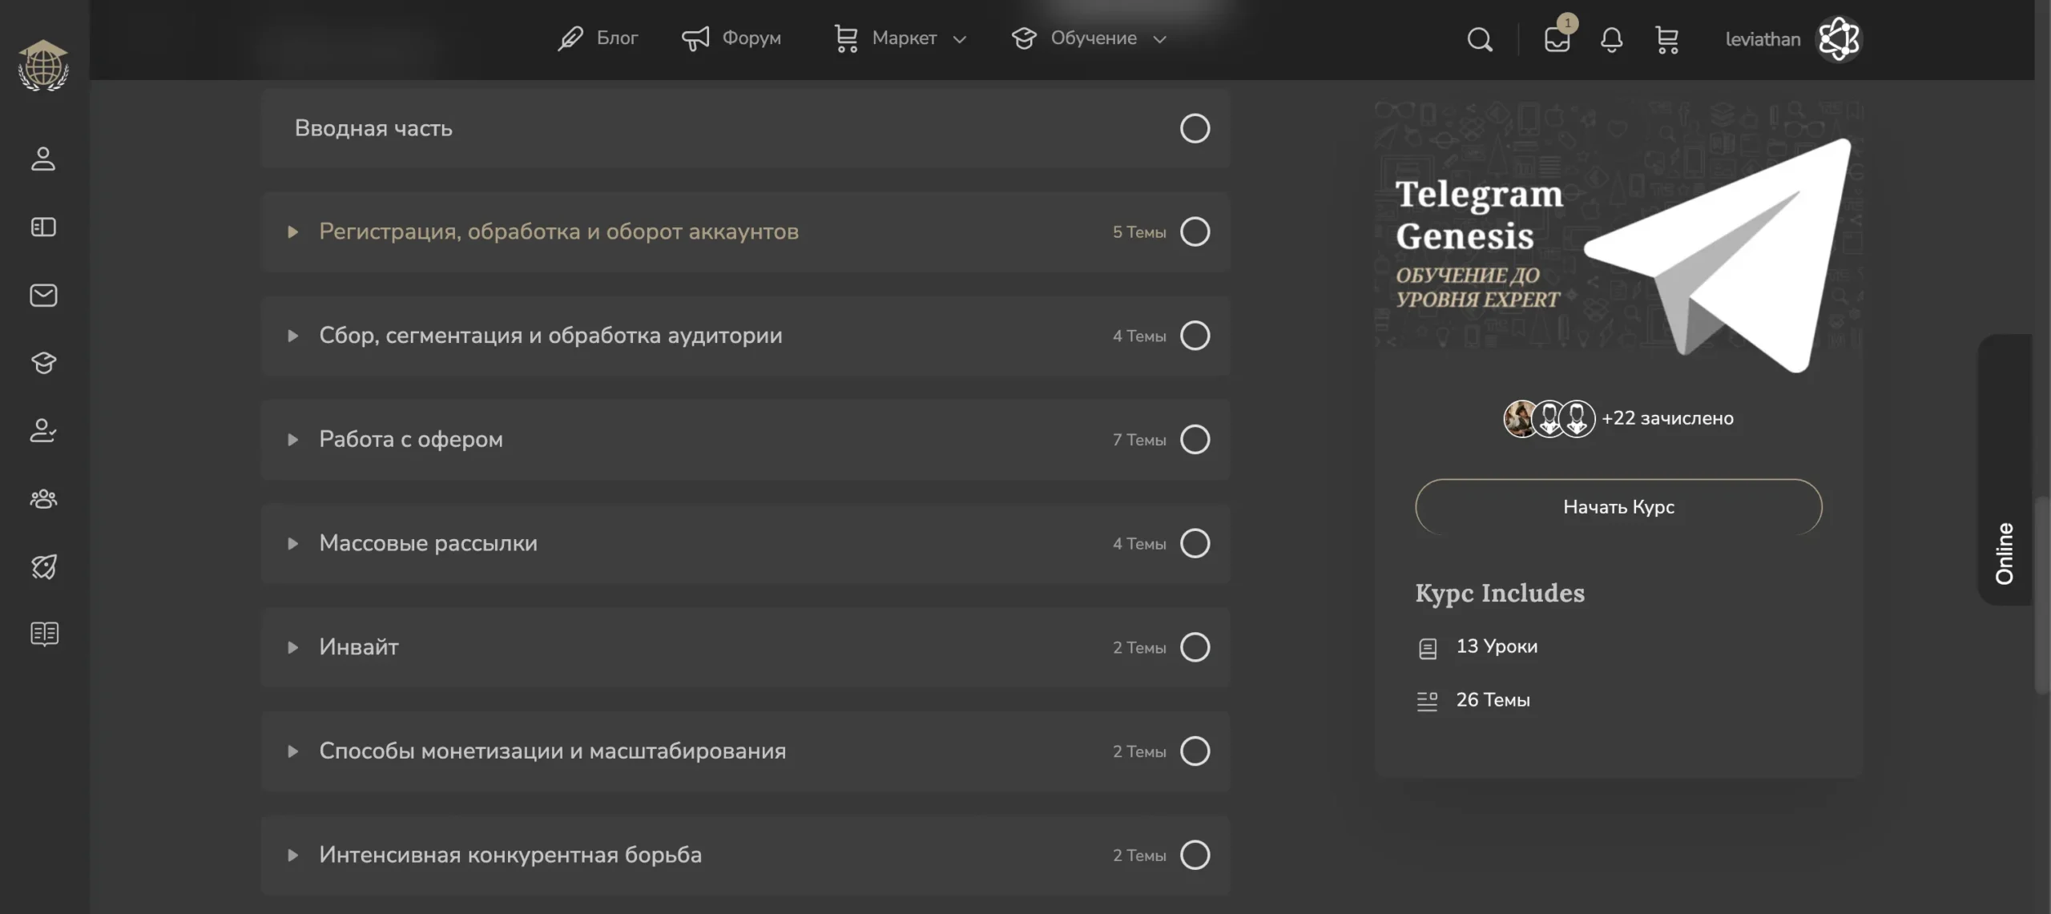Open the search icon in the top bar
The height and width of the screenshot is (914, 2051).
(x=1479, y=38)
